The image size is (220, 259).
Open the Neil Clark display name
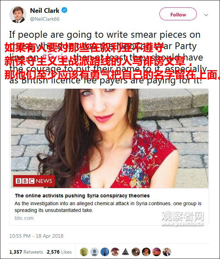pos(45,11)
